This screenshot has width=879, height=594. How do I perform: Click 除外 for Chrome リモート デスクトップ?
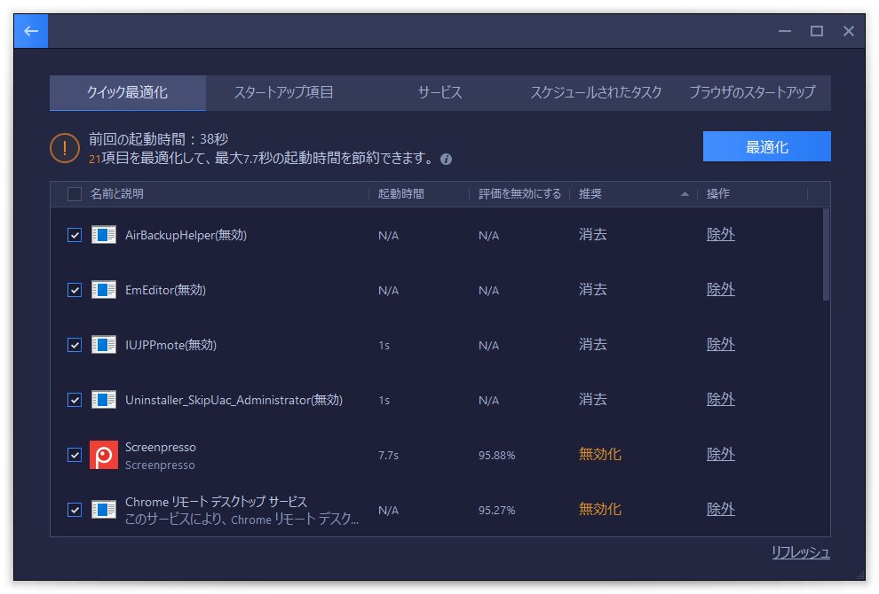point(720,509)
